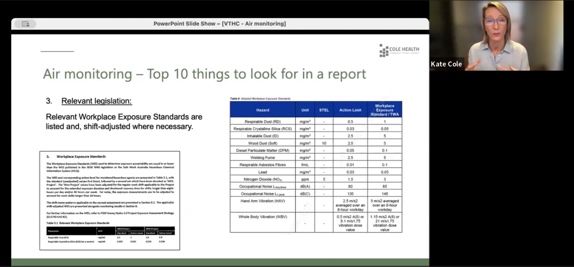Screen dimensions: 574x267
Task: Select the Respirable Crystalline Silica (RCS) row
Action: 262,129
